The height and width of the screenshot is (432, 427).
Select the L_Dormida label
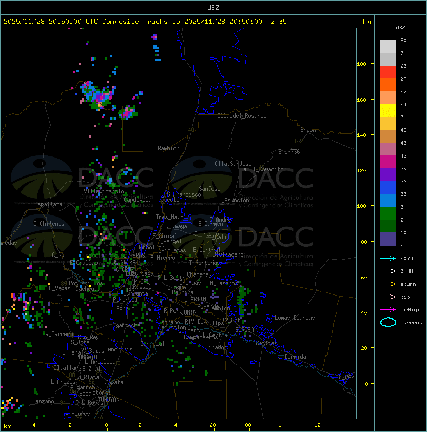(292, 357)
